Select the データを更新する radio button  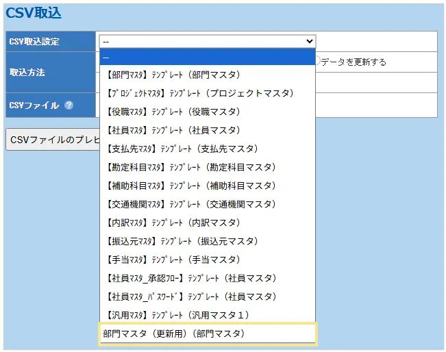point(317,61)
